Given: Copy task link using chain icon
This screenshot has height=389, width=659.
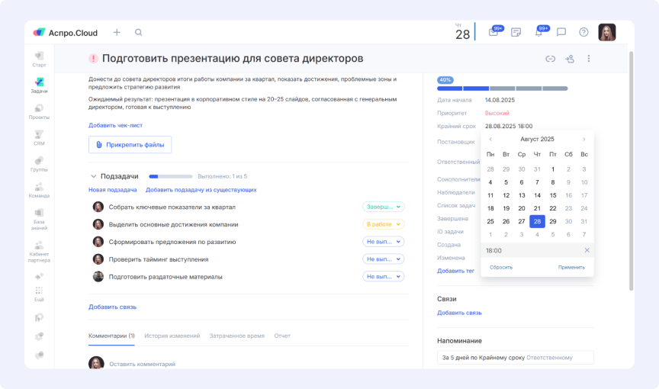Looking at the screenshot, I should click(x=550, y=59).
